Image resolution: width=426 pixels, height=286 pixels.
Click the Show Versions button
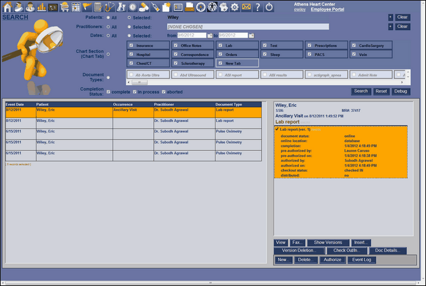tap(328, 243)
